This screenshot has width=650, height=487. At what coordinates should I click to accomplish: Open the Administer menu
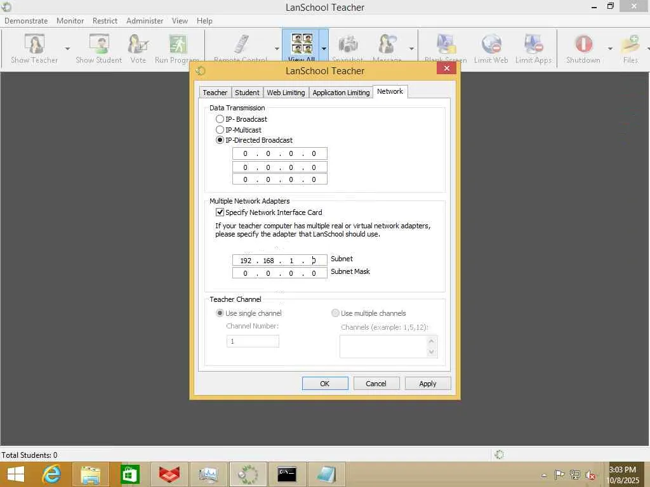[x=145, y=21]
